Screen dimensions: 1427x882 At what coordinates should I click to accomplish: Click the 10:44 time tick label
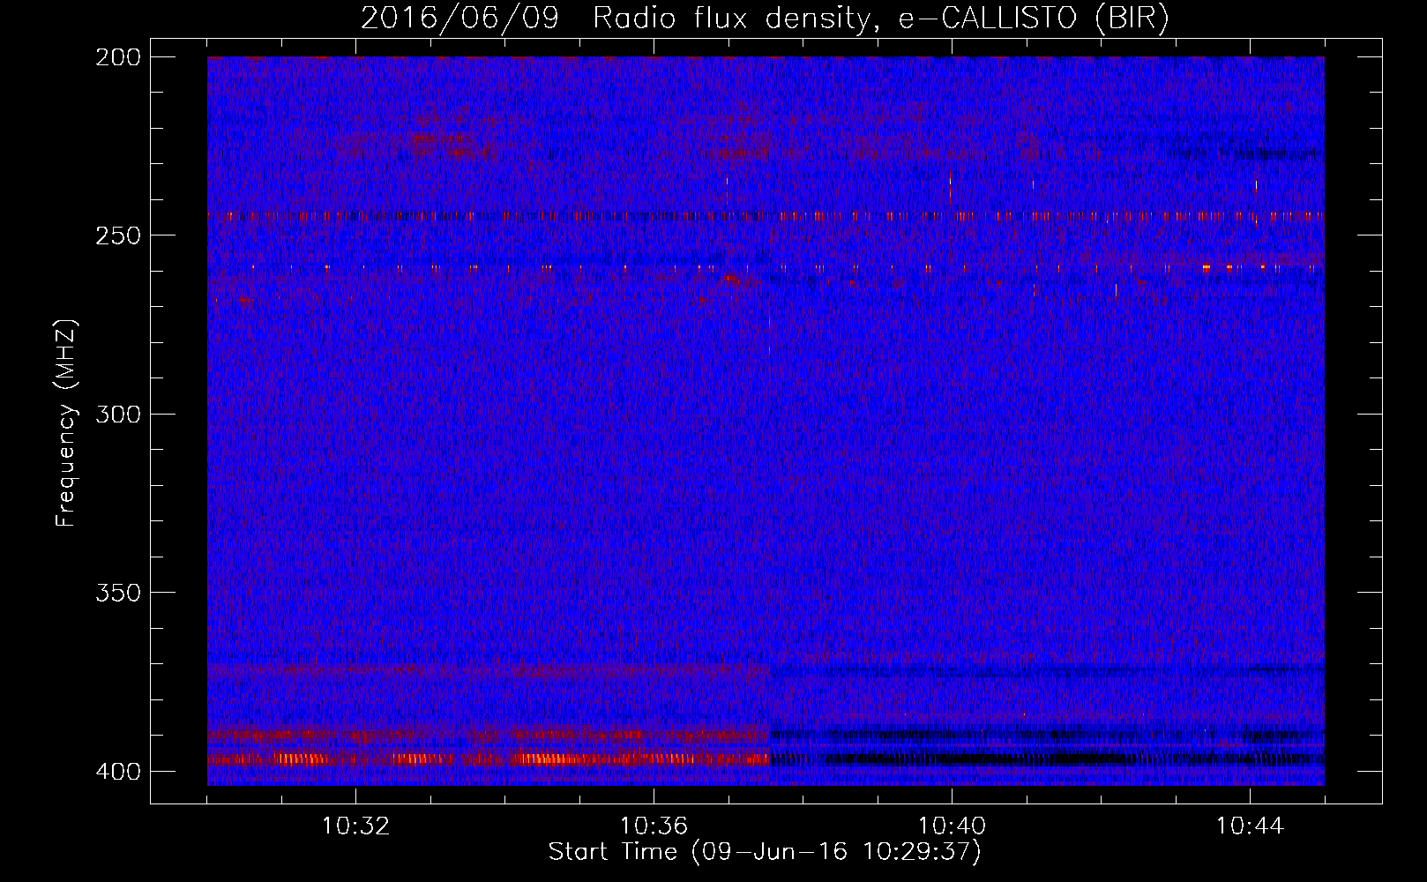pyautogui.click(x=1250, y=826)
